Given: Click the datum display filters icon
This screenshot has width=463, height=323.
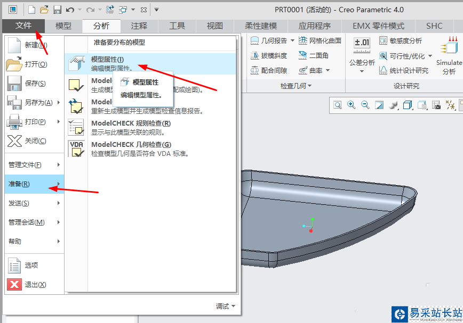Looking at the screenshot, I should [451, 105].
